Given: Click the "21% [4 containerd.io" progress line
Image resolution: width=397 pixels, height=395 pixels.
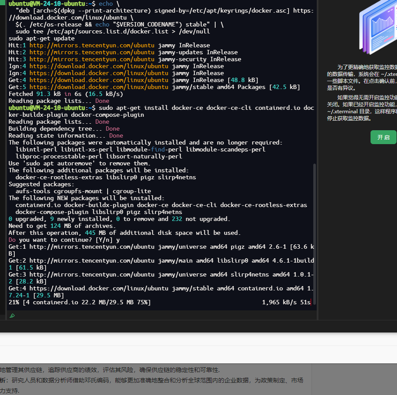Looking at the screenshot, I should pos(80,302).
